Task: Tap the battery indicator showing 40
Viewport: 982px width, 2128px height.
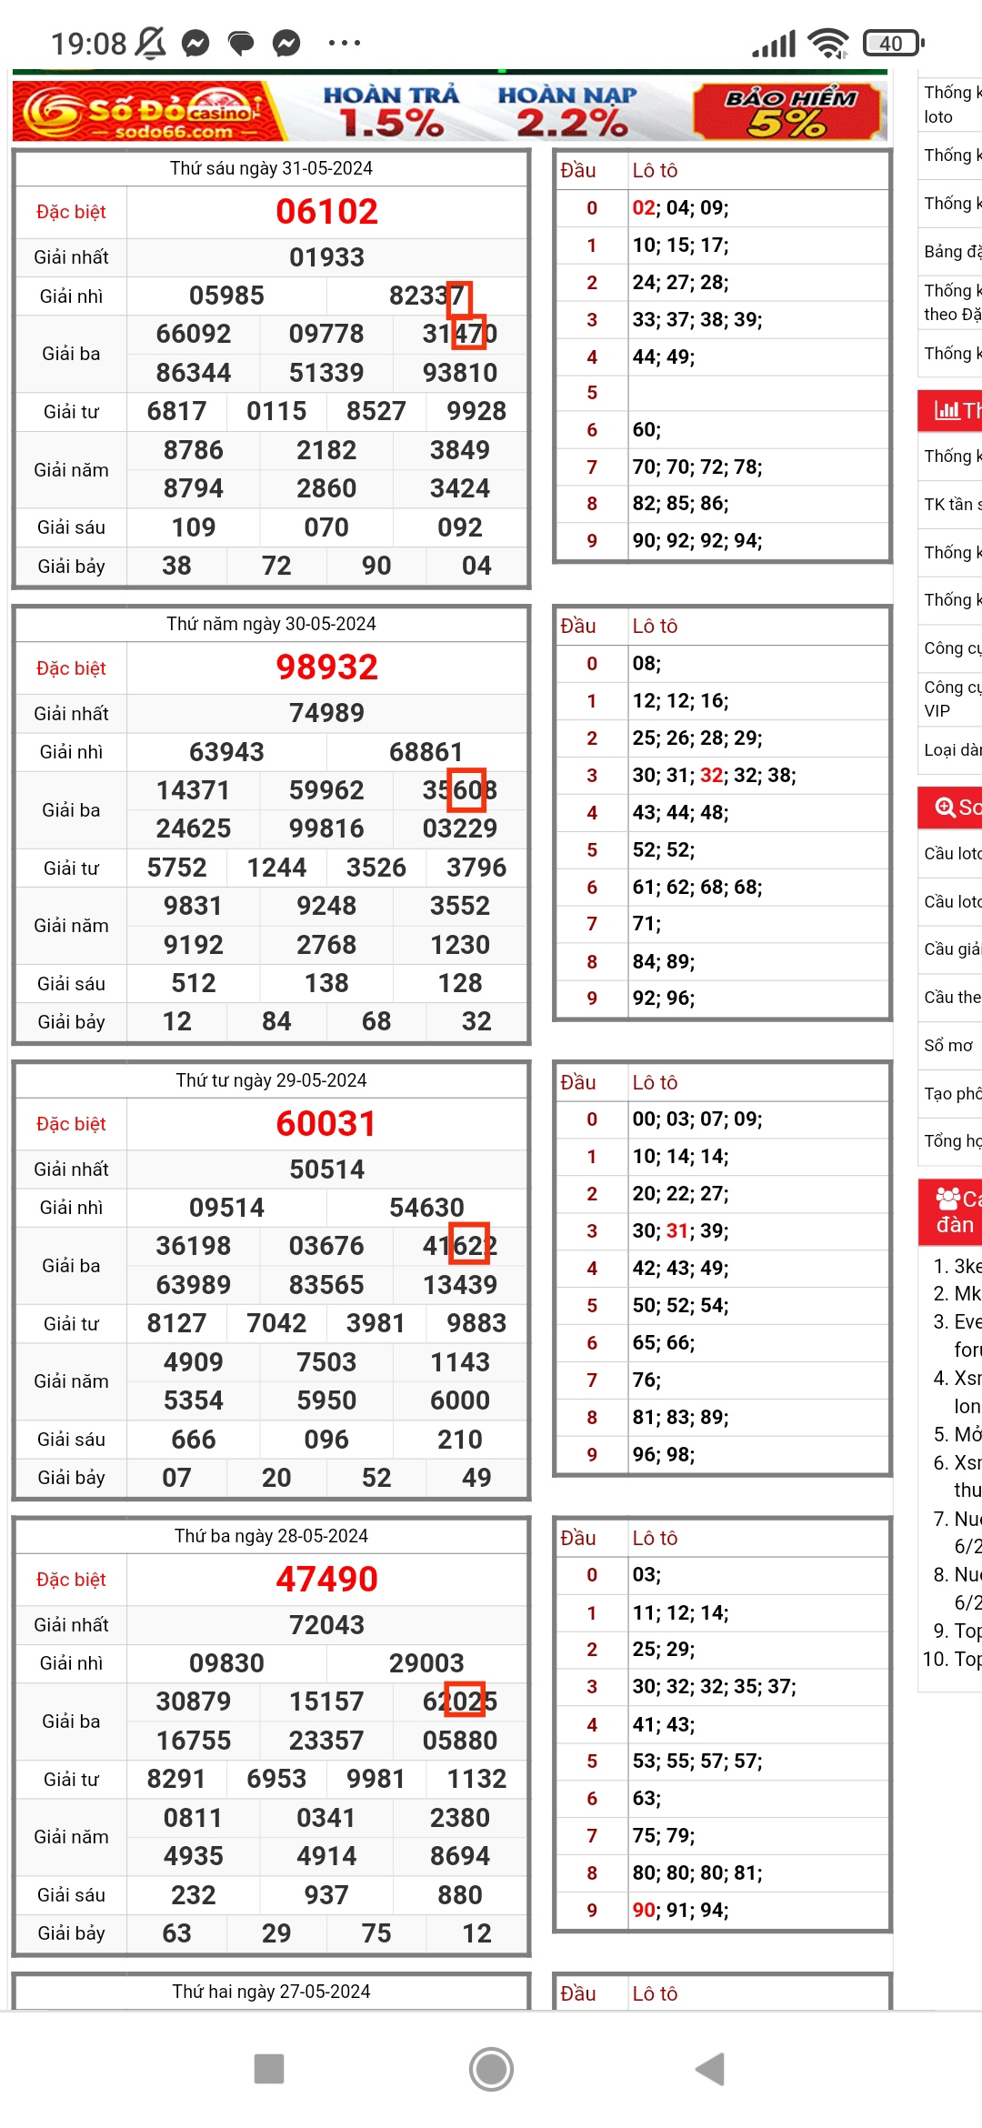Action: (894, 43)
